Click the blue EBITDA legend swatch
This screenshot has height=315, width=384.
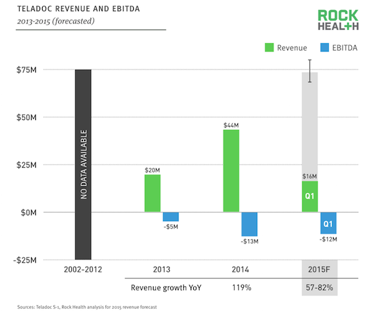click(x=325, y=48)
